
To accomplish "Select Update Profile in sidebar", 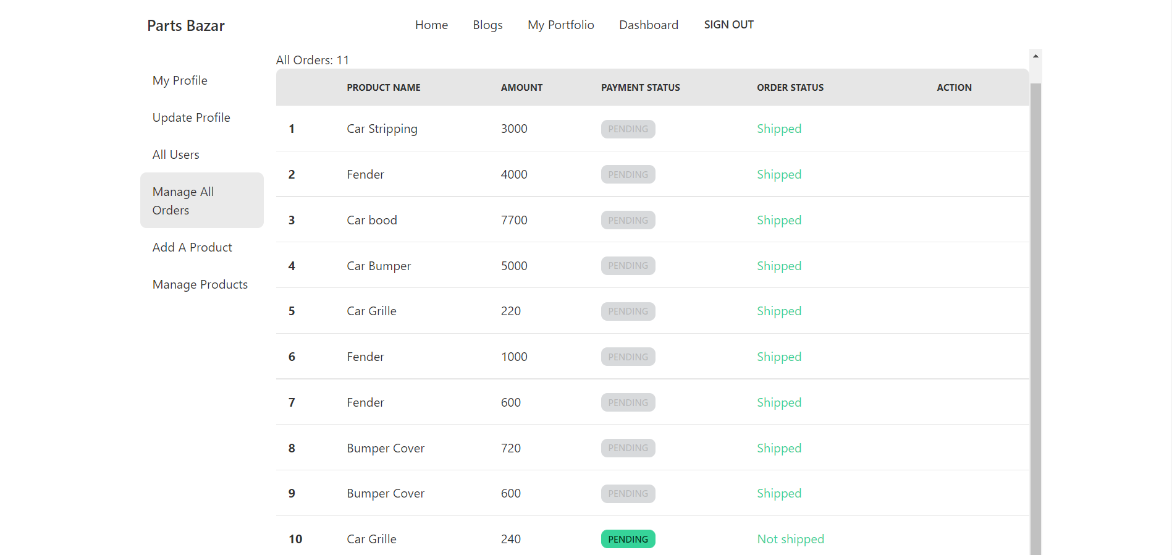I will coord(191,117).
